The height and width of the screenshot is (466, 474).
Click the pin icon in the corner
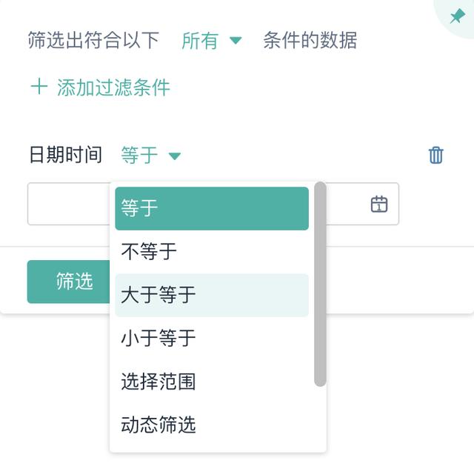point(457,16)
